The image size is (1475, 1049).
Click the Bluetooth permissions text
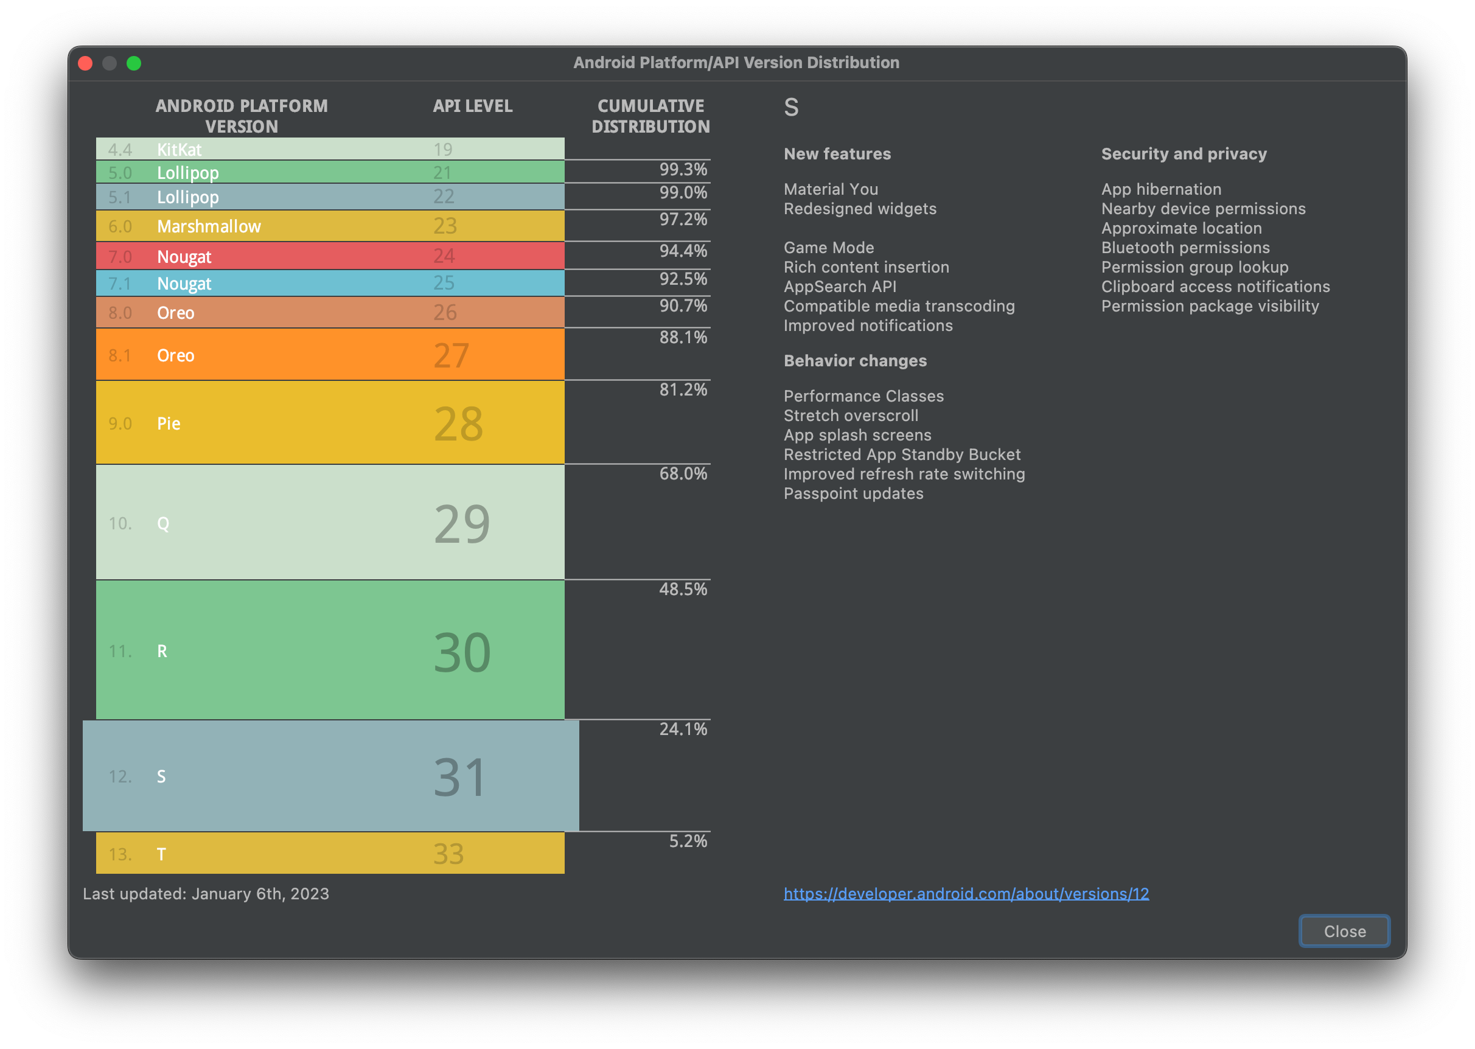tap(1185, 248)
